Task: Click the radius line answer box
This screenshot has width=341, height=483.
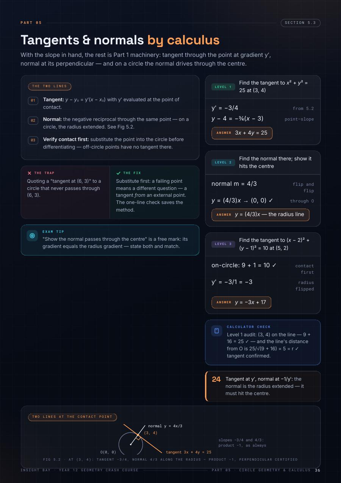Action: click(260, 215)
